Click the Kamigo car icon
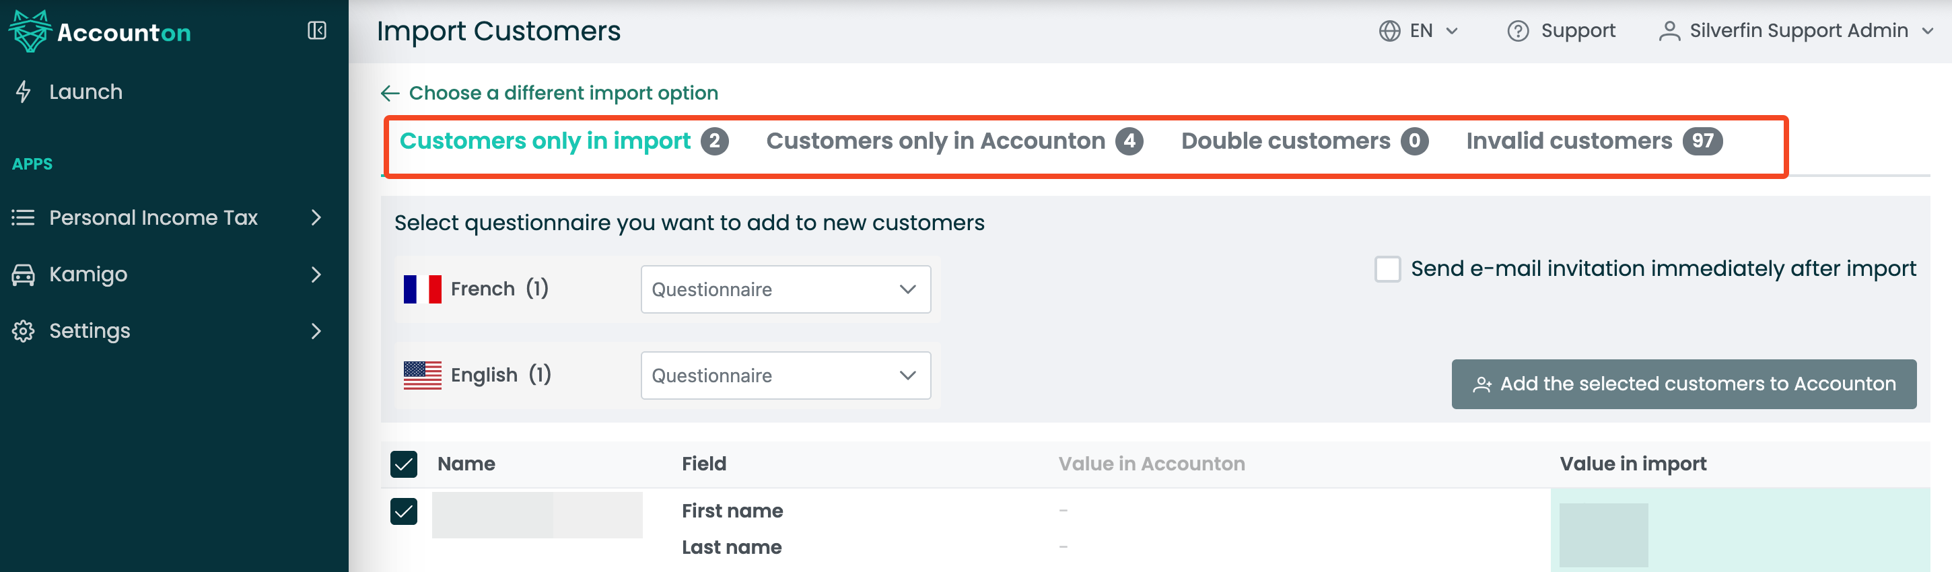 pos(24,275)
